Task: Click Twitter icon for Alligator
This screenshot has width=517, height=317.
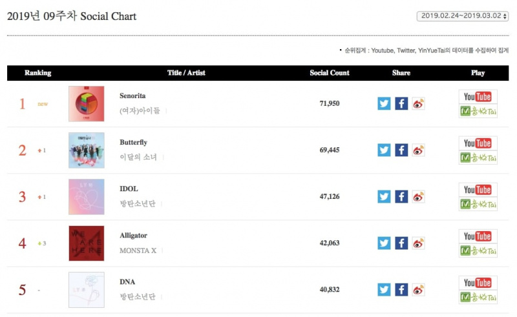Action: click(x=384, y=243)
